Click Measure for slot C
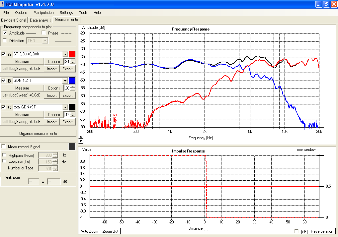Screen dimensions: 338x237 pyautogui.click(x=22, y=114)
